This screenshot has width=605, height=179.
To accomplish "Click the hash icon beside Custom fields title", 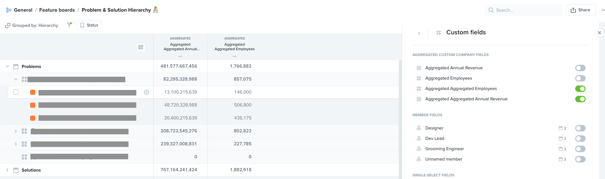I will coord(439,33).
